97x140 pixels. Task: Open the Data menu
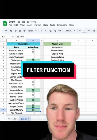(x=45, y=25)
